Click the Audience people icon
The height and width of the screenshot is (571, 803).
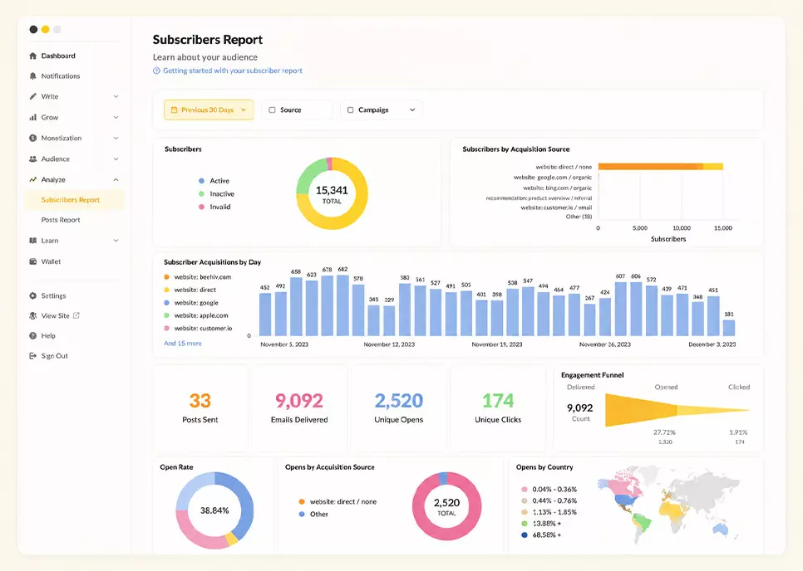pyautogui.click(x=32, y=159)
